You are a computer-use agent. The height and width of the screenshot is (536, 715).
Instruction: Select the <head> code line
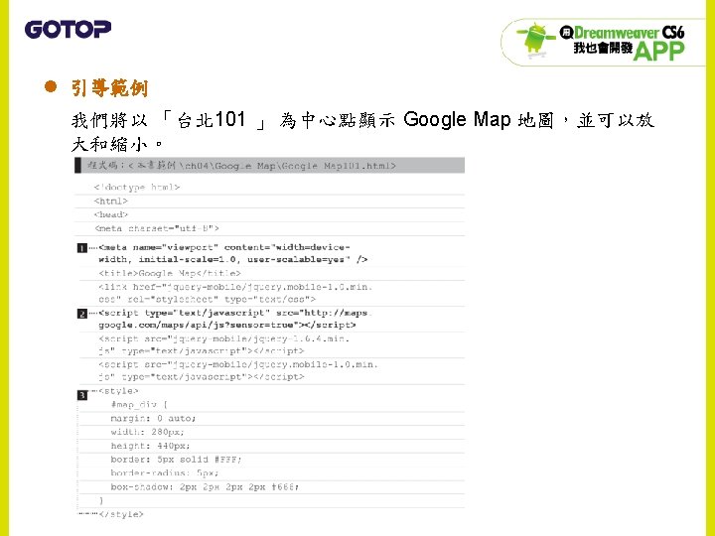point(111,214)
